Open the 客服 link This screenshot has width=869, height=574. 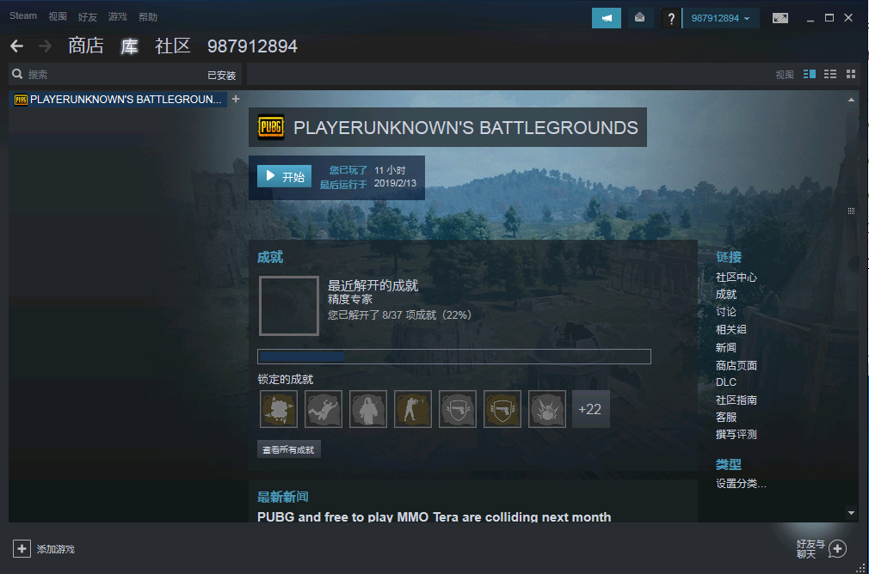tap(726, 417)
